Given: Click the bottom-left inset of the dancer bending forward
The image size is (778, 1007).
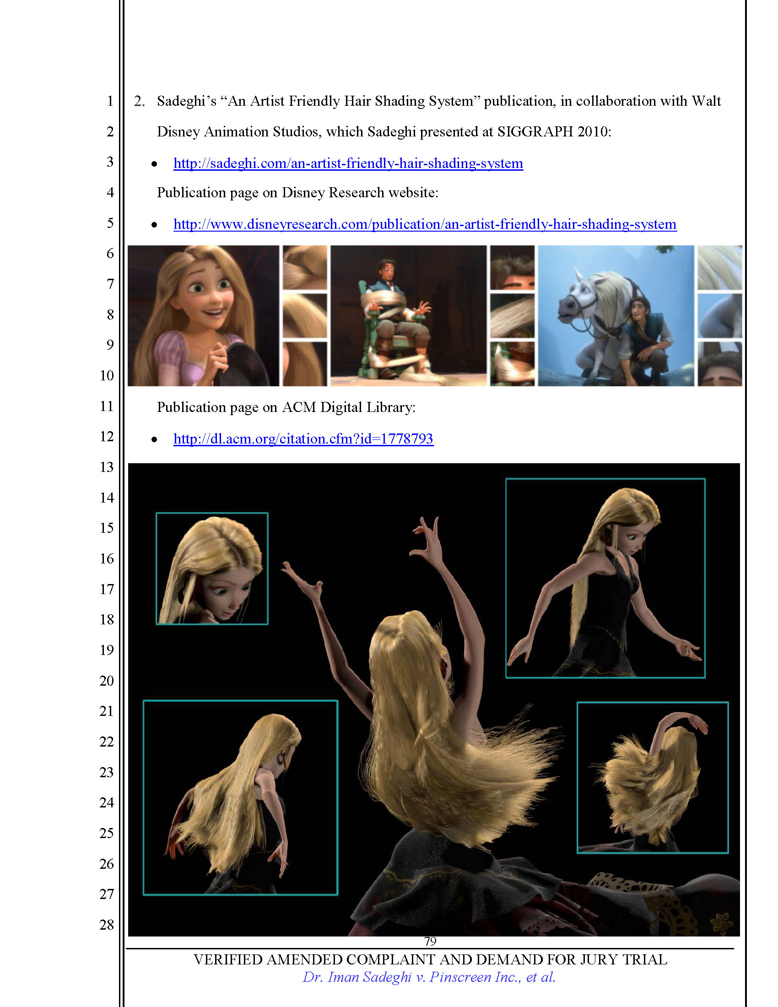Looking at the screenshot, I should (240, 798).
